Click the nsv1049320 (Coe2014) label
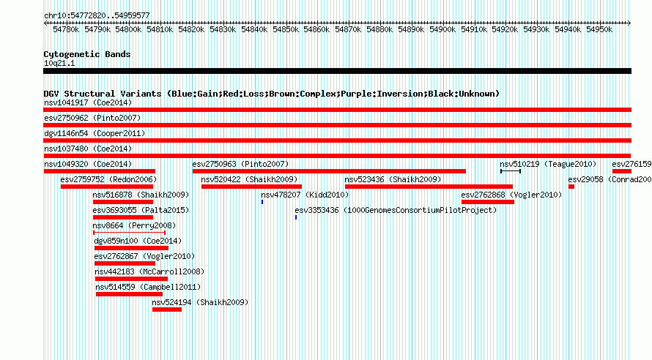652x360 pixels. coord(88,164)
